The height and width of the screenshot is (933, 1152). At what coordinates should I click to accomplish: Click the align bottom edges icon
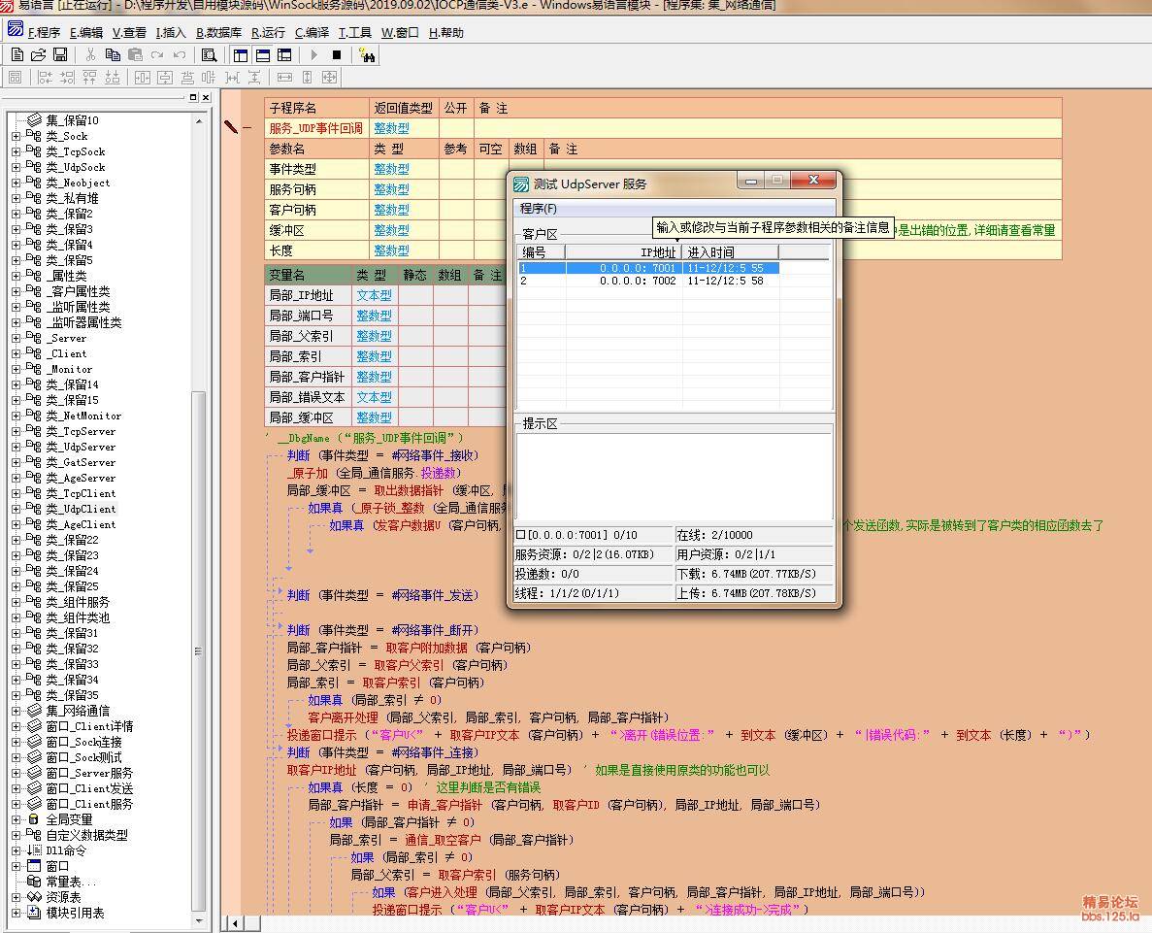113,77
